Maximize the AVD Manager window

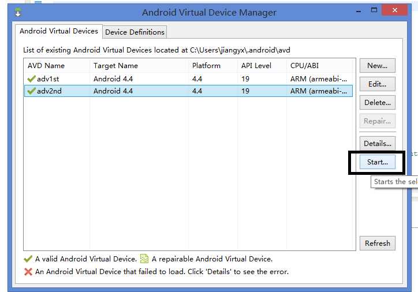click(374, 10)
